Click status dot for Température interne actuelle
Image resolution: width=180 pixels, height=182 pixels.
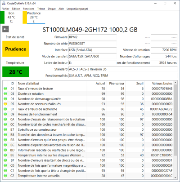[x=5, y=176]
